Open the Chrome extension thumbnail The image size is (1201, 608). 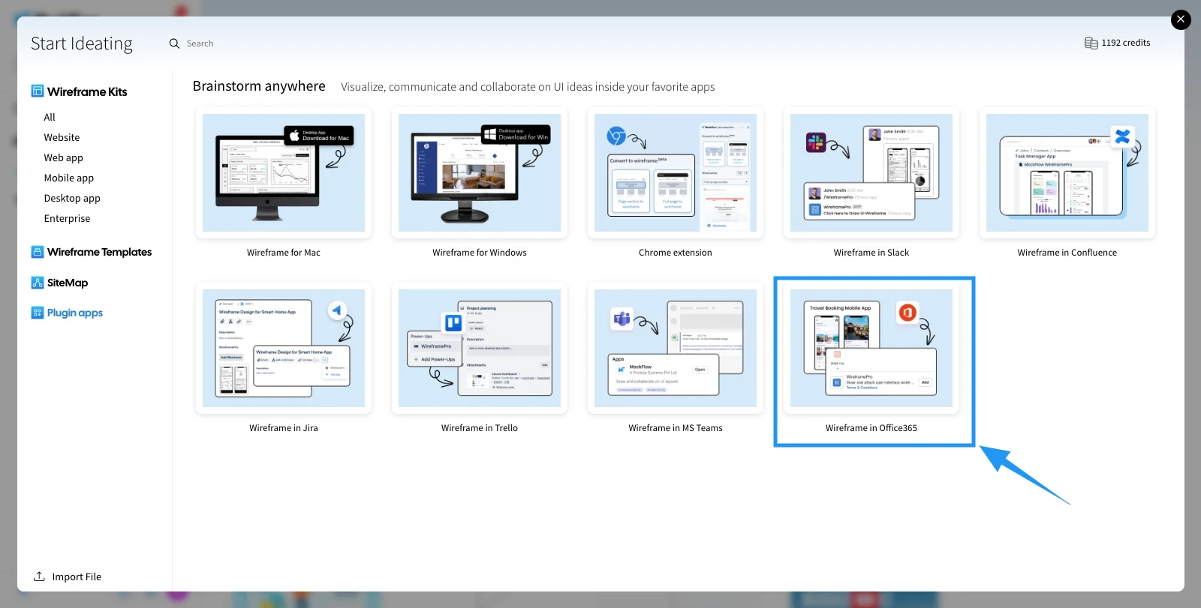(x=676, y=172)
